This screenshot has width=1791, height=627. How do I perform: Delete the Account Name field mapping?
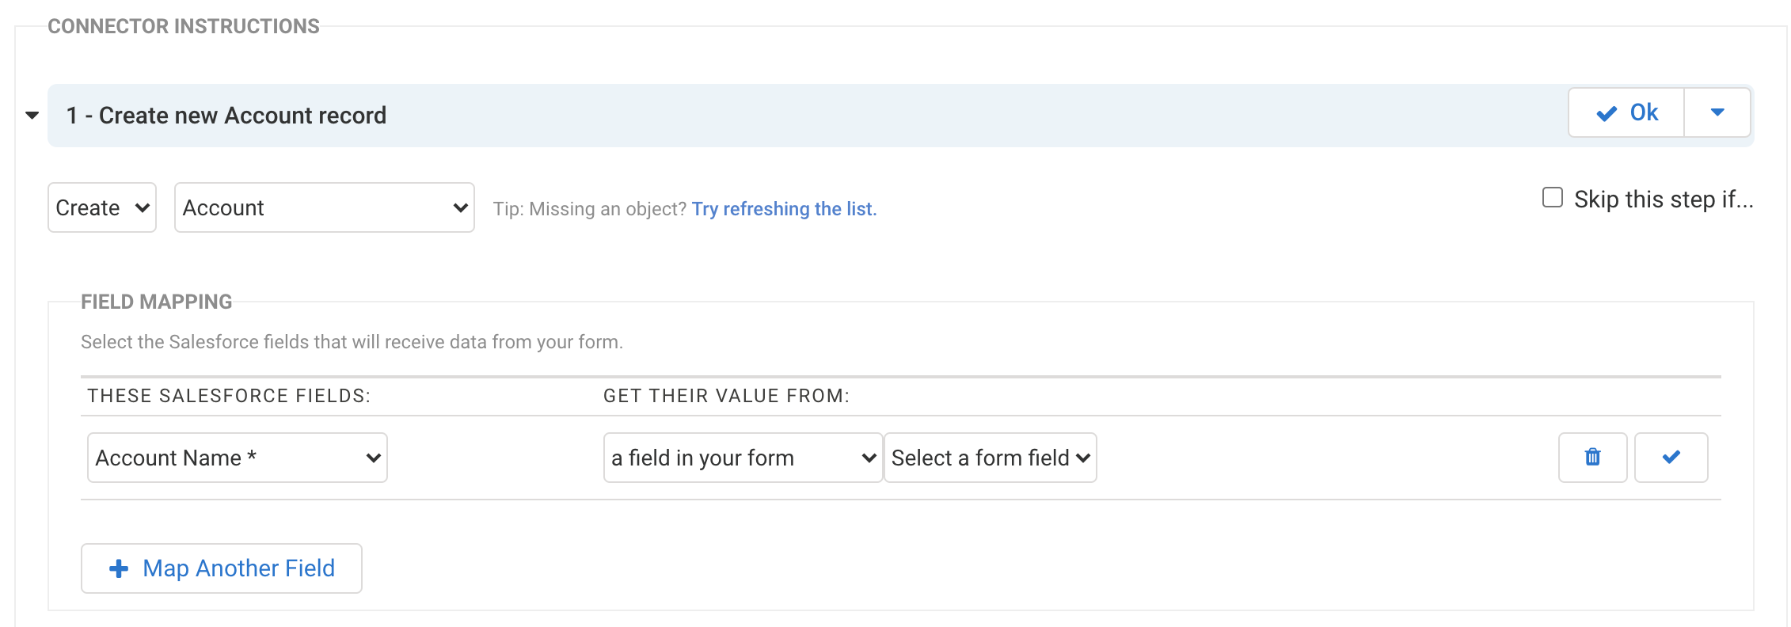1592,458
